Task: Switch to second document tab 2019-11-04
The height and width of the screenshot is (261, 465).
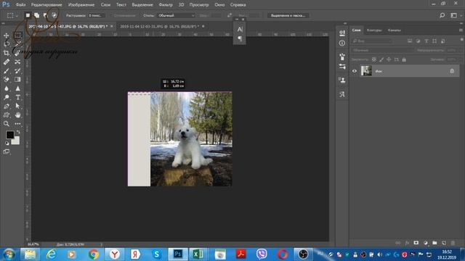Action: [x=159, y=26]
